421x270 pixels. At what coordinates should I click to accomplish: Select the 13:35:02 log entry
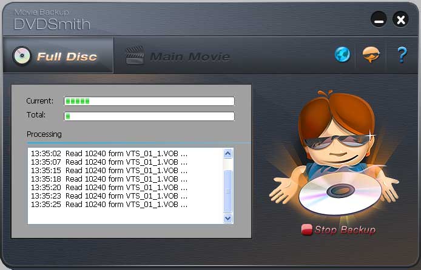(x=109, y=154)
